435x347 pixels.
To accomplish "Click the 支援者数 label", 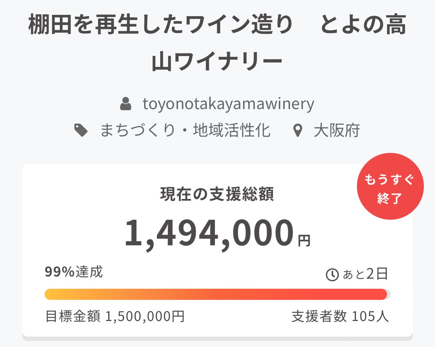I will click(x=319, y=316).
